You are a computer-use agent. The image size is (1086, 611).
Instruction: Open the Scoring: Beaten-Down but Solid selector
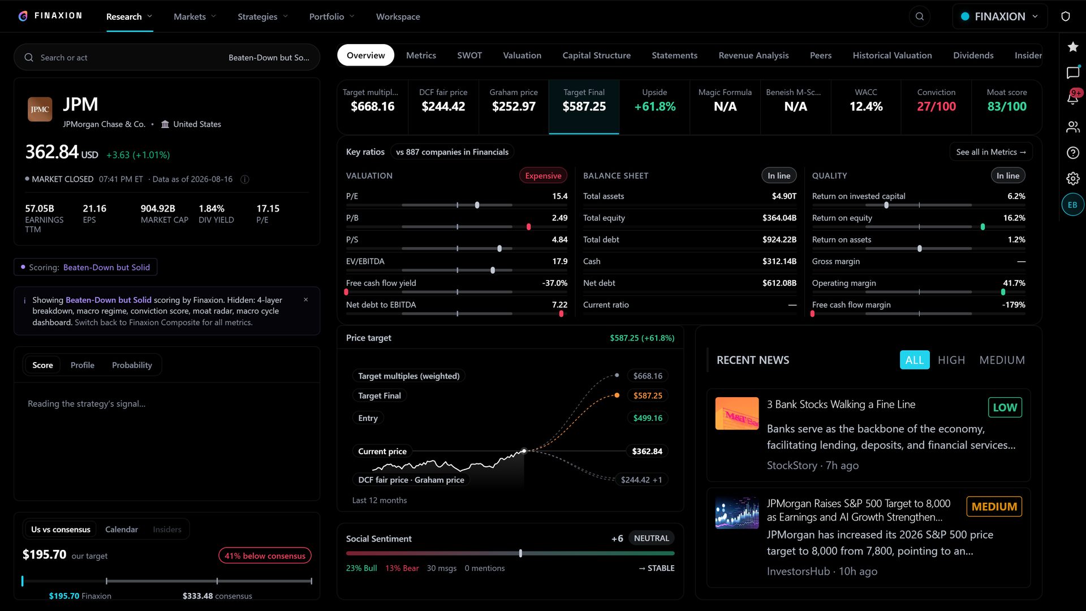coord(85,267)
